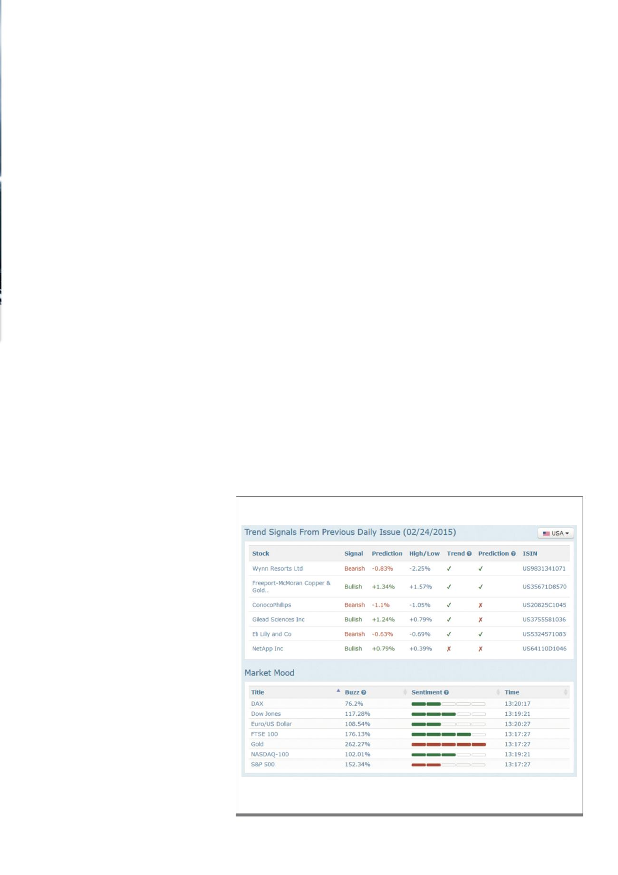Click the Buzz column help icon
Viewport: 618px width, 875px height.
pos(364,693)
